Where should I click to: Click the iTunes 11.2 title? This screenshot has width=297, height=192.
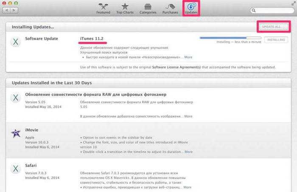click(92, 38)
